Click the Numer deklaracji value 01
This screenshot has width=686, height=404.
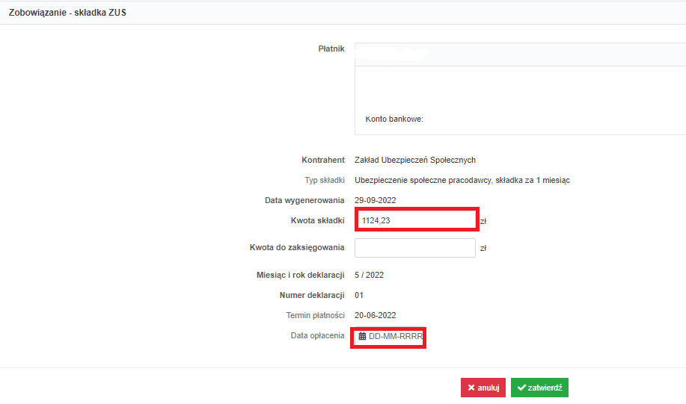(359, 295)
